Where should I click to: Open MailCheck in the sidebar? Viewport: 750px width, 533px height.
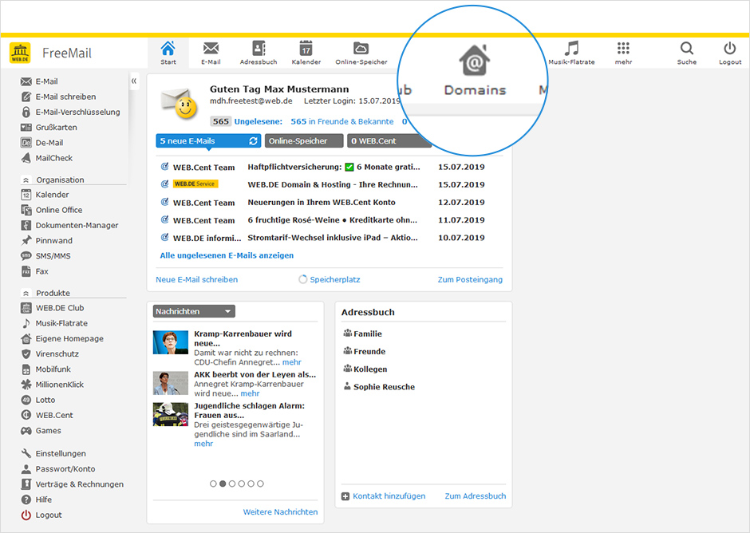(47, 158)
